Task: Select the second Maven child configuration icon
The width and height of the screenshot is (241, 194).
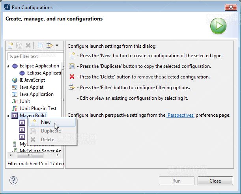Action: (22, 130)
